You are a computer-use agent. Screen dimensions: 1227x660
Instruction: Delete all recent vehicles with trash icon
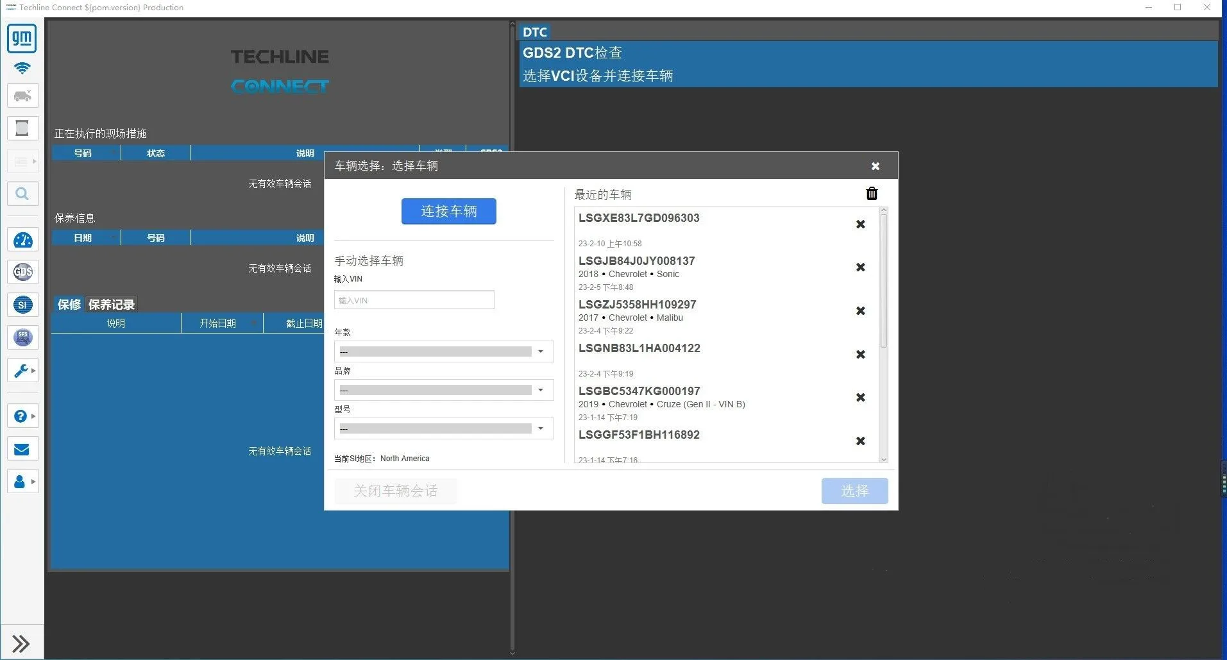(872, 194)
